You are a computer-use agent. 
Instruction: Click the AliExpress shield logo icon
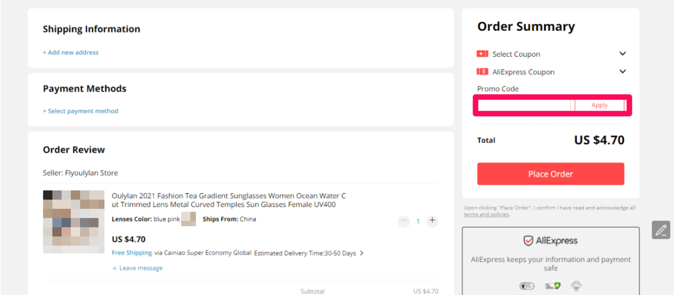[528, 240]
